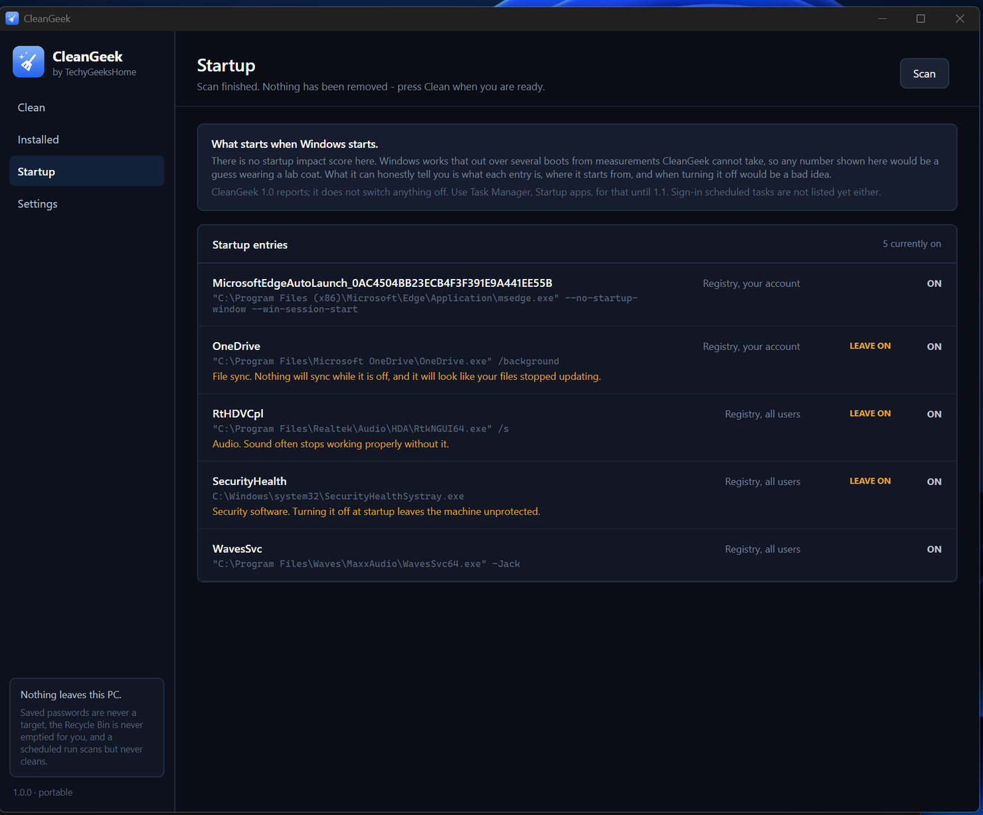Click the CleanGeek broom logo in sidebar
Viewport: 983px width, 815px height.
pos(29,62)
